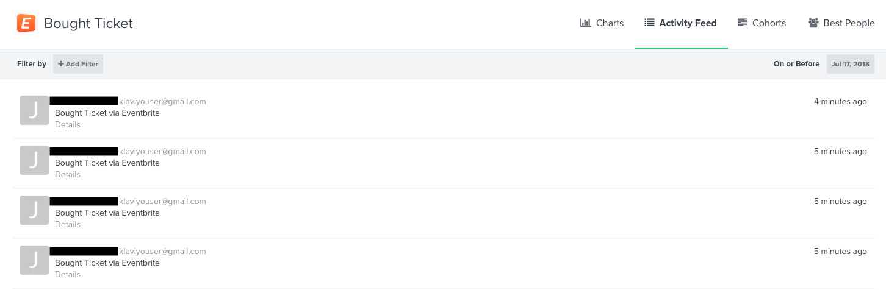Go to the Best People tab

[841, 23]
